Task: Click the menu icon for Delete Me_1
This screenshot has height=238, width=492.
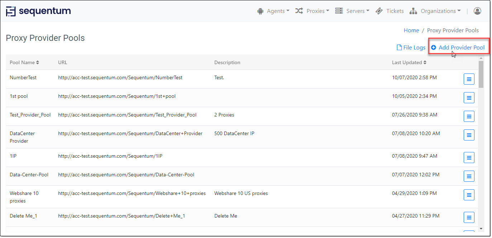Action: click(469, 217)
